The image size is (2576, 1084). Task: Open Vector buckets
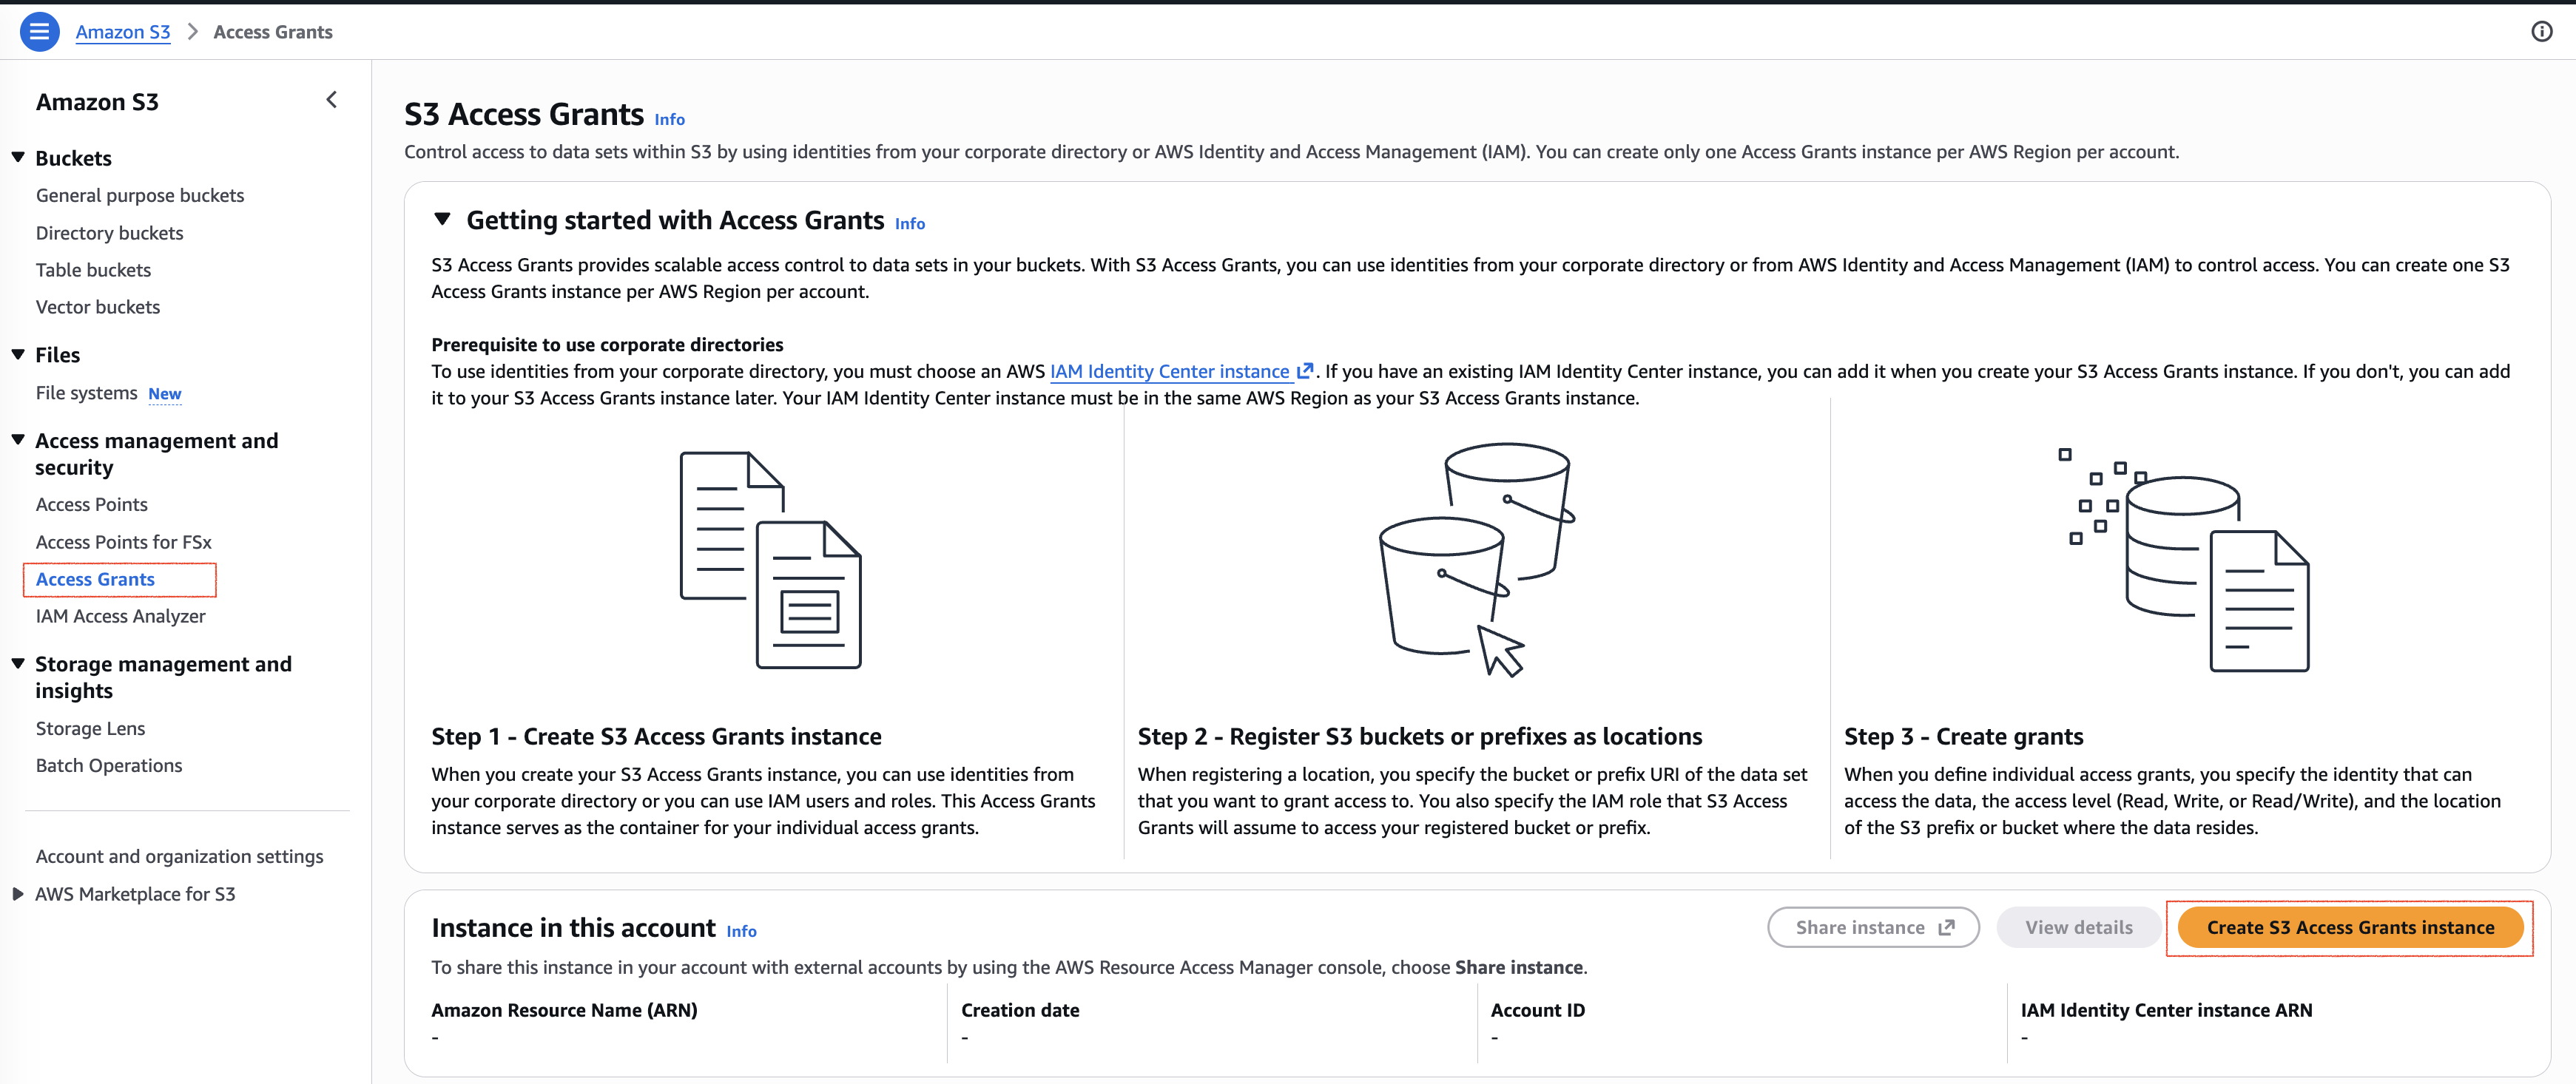[98, 307]
